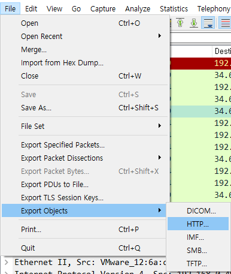Open the Statistics menu
The image size is (231, 274).
(x=174, y=9)
